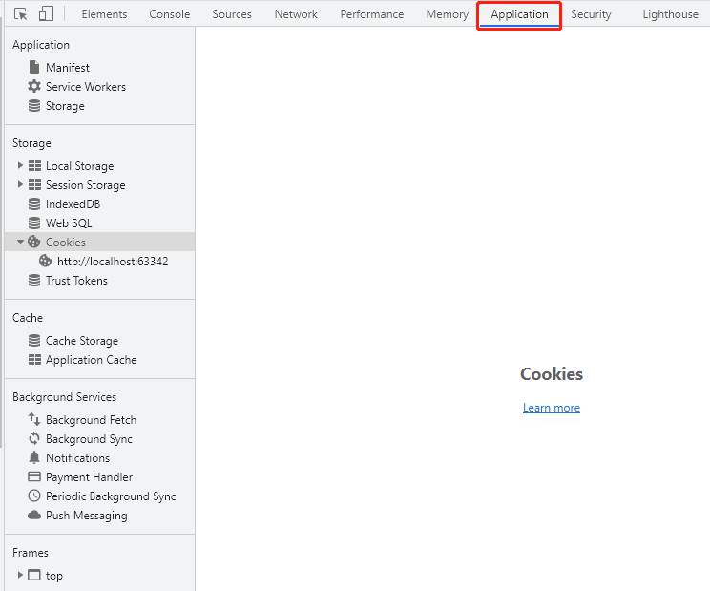Open the Lighthouse tab

click(671, 14)
